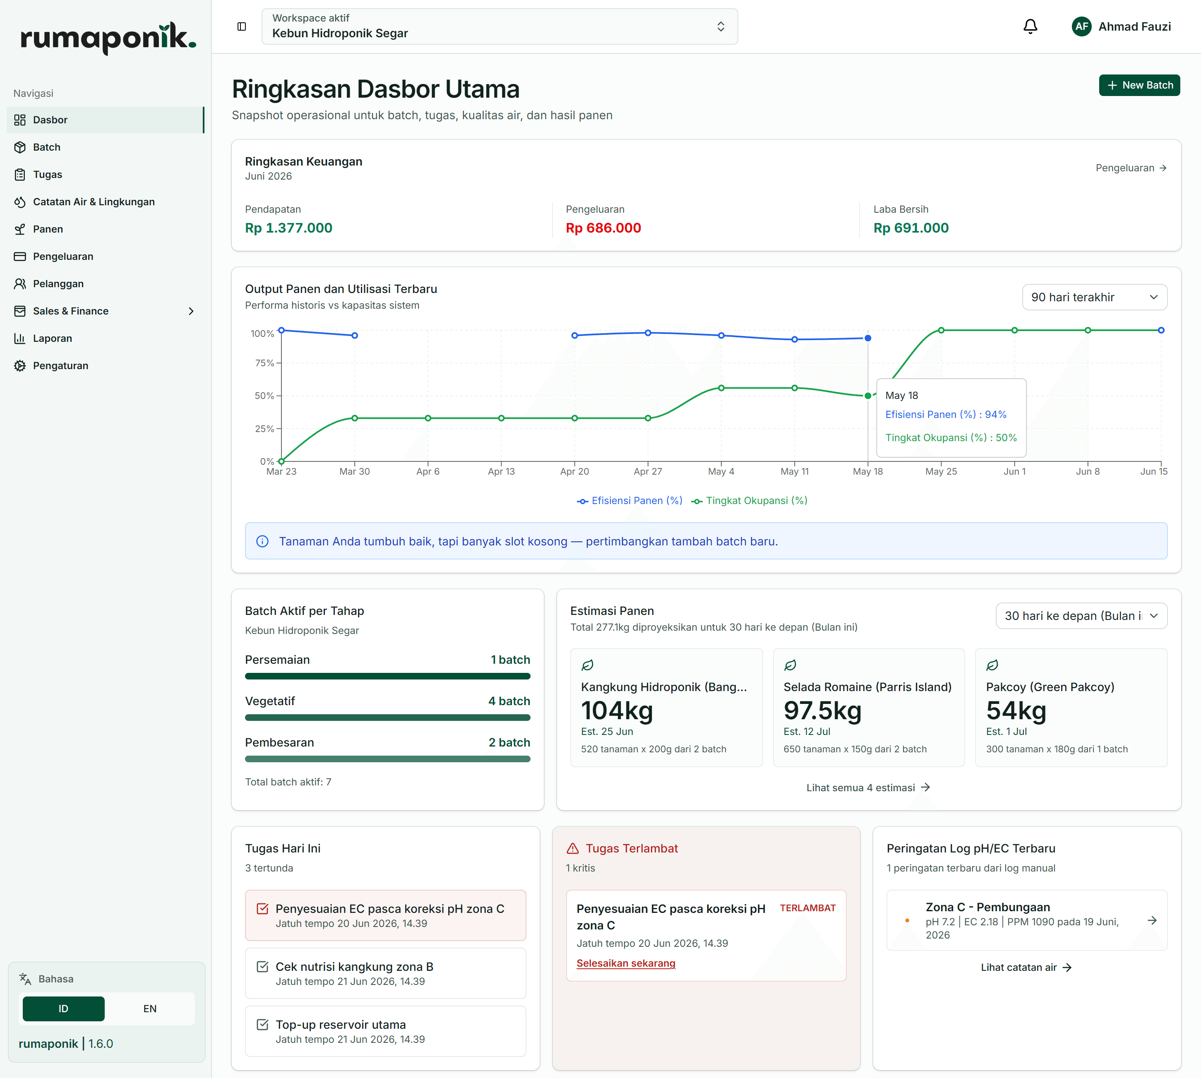This screenshot has height=1078, width=1201.
Task: Switch language to EN
Action: tap(150, 1009)
